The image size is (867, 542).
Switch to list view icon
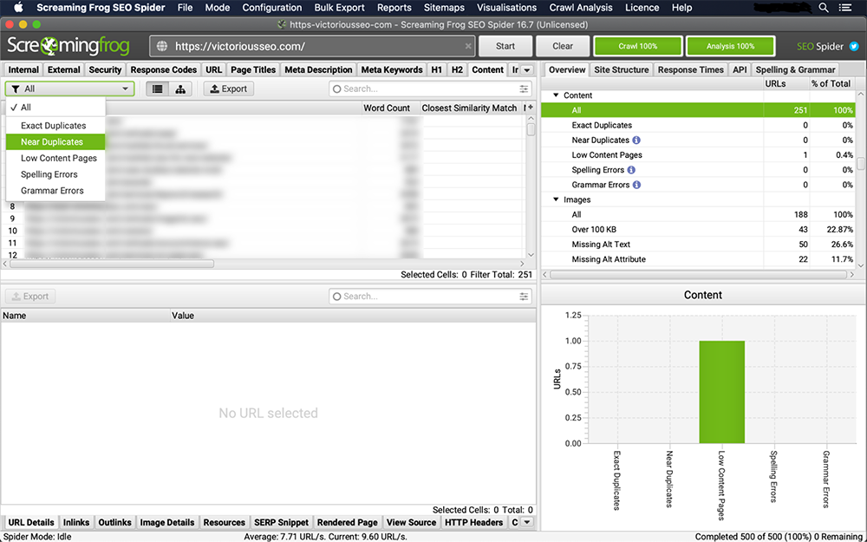pyautogui.click(x=158, y=88)
